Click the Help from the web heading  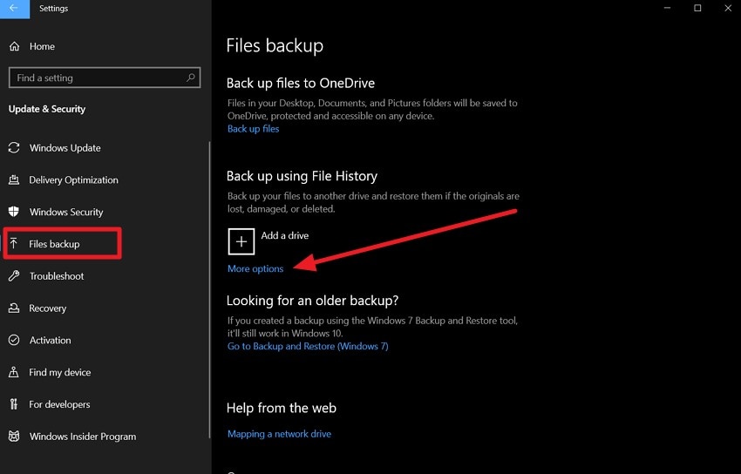coord(282,408)
